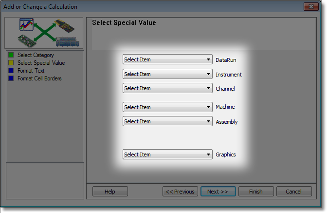Click the blue square beside Format Text
Viewport: 327px width, 213px height.
[11, 70]
